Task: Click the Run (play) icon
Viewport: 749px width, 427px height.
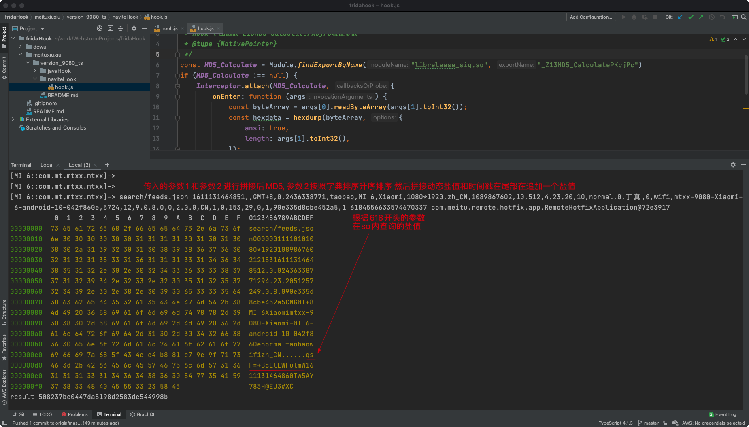Action: pyautogui.click(x=624, y=17)
